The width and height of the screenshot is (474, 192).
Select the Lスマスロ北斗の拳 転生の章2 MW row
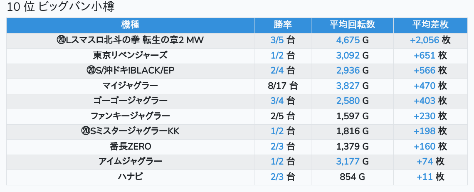click(x=130, y=40)
